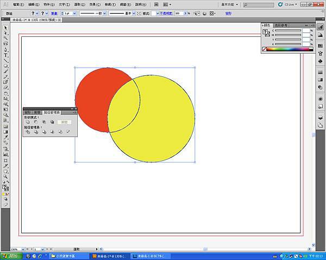Click the Trim pathfinder icon
The image size is (326, 260).
pyautogui.click(x=35, y=132)
